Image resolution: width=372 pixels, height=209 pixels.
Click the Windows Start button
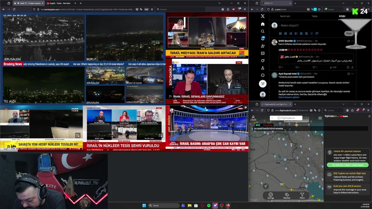(144, 206)
